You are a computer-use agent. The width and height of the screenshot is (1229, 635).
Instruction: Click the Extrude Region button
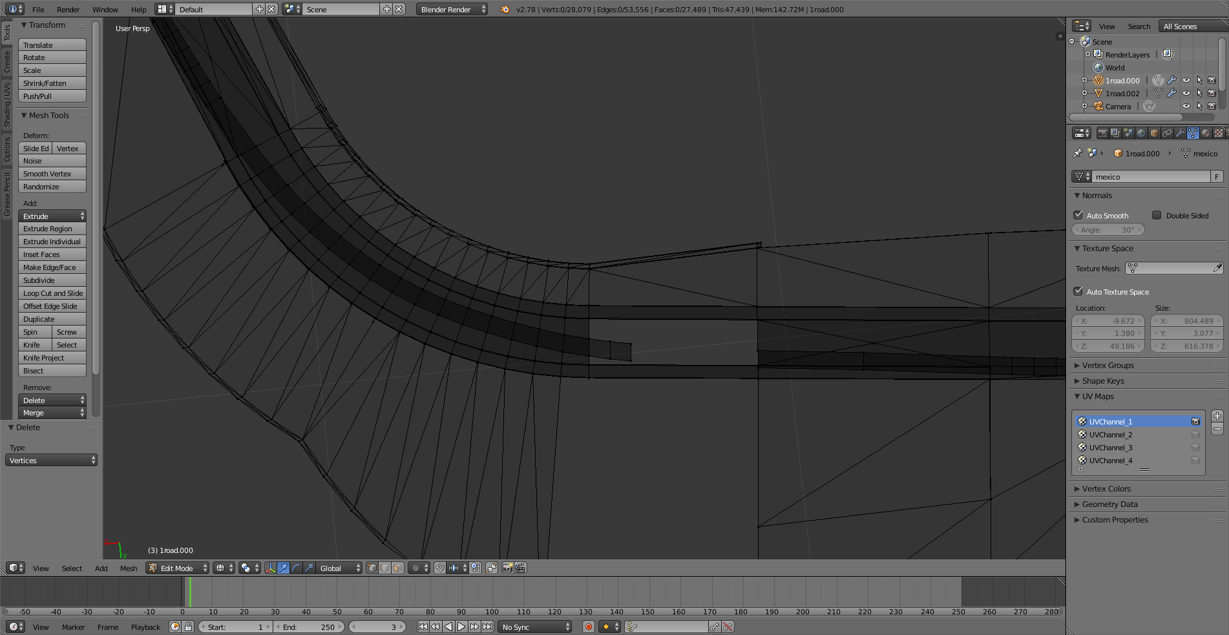click(x=52, y=229)
